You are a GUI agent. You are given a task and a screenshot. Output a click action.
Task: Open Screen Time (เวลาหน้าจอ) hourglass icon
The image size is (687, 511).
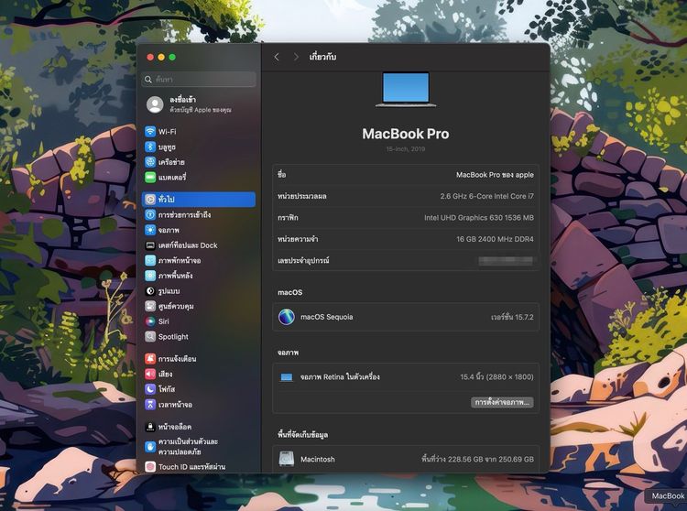point(150,404)
